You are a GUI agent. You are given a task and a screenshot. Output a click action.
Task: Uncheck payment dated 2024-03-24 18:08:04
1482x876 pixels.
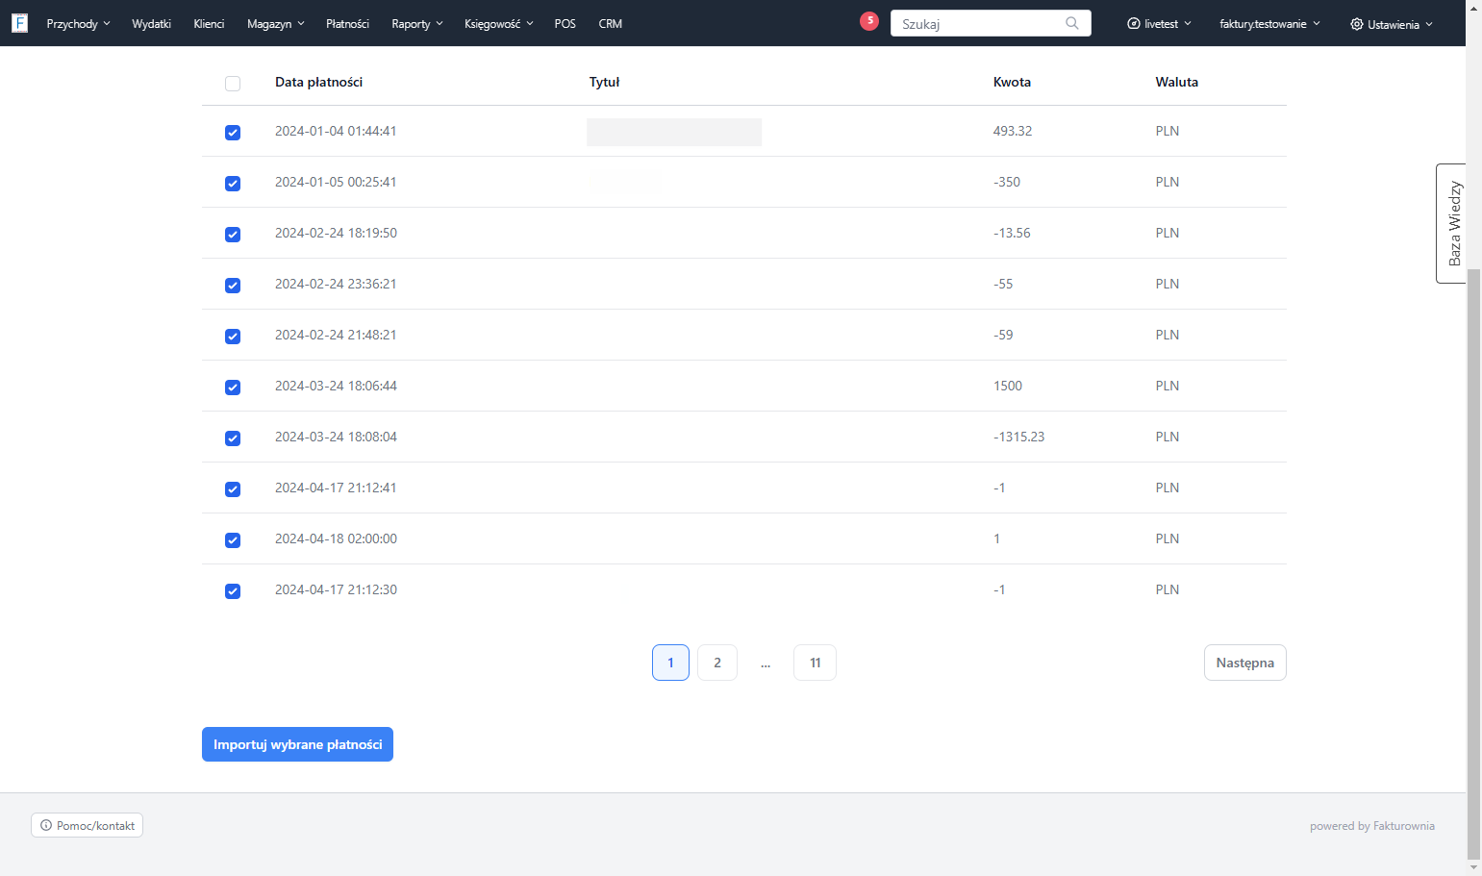pos(233,438)
